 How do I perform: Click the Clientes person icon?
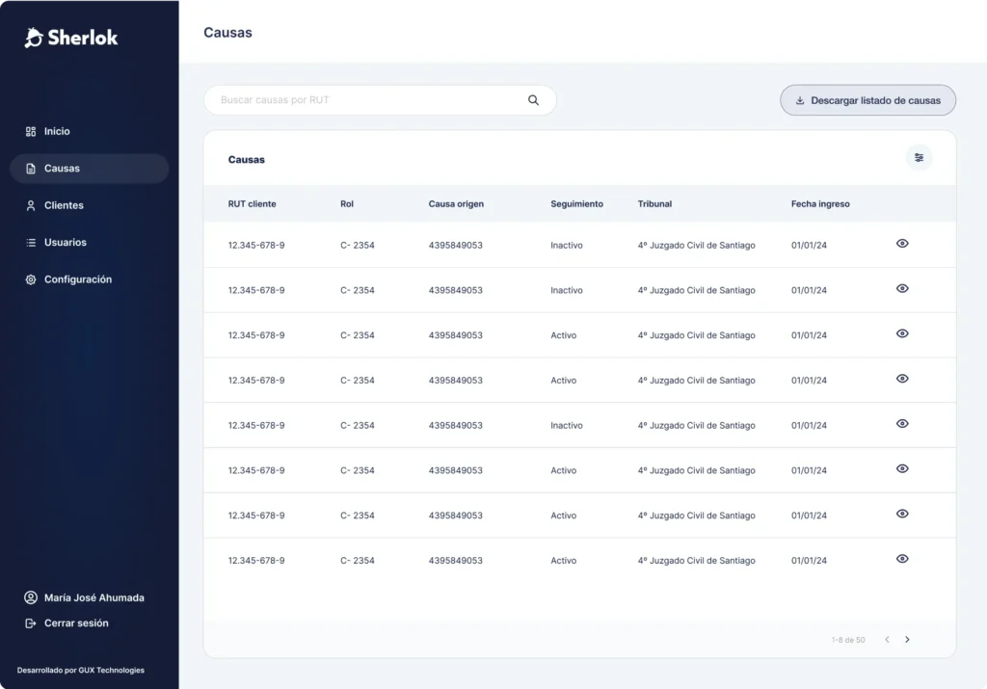pyautogui.click(x=31, y=205)
